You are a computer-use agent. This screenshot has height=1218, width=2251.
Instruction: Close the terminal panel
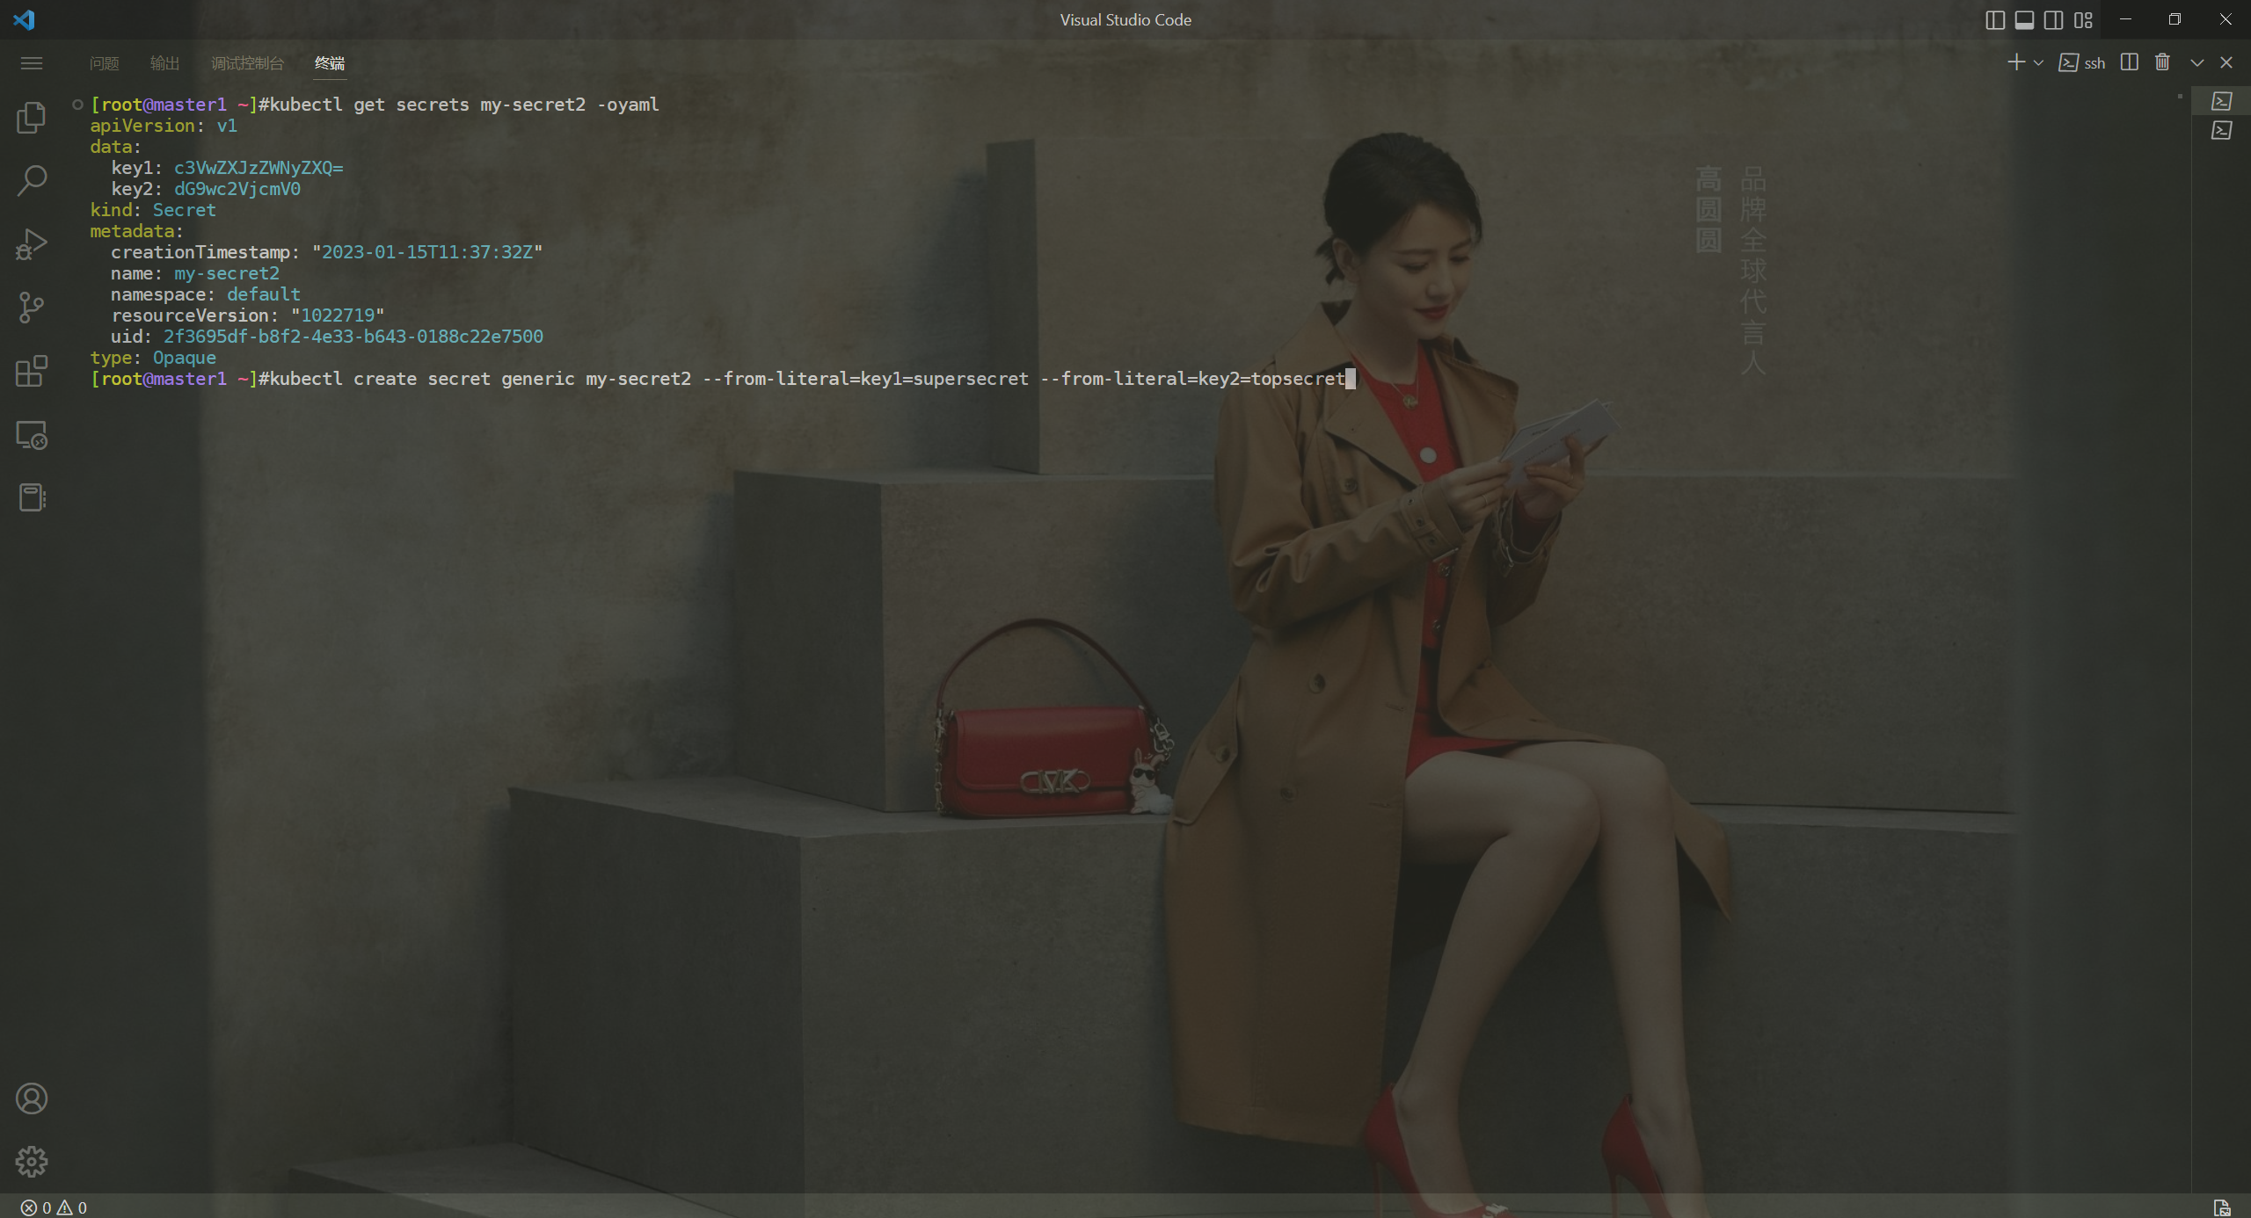pos(2226,62)
